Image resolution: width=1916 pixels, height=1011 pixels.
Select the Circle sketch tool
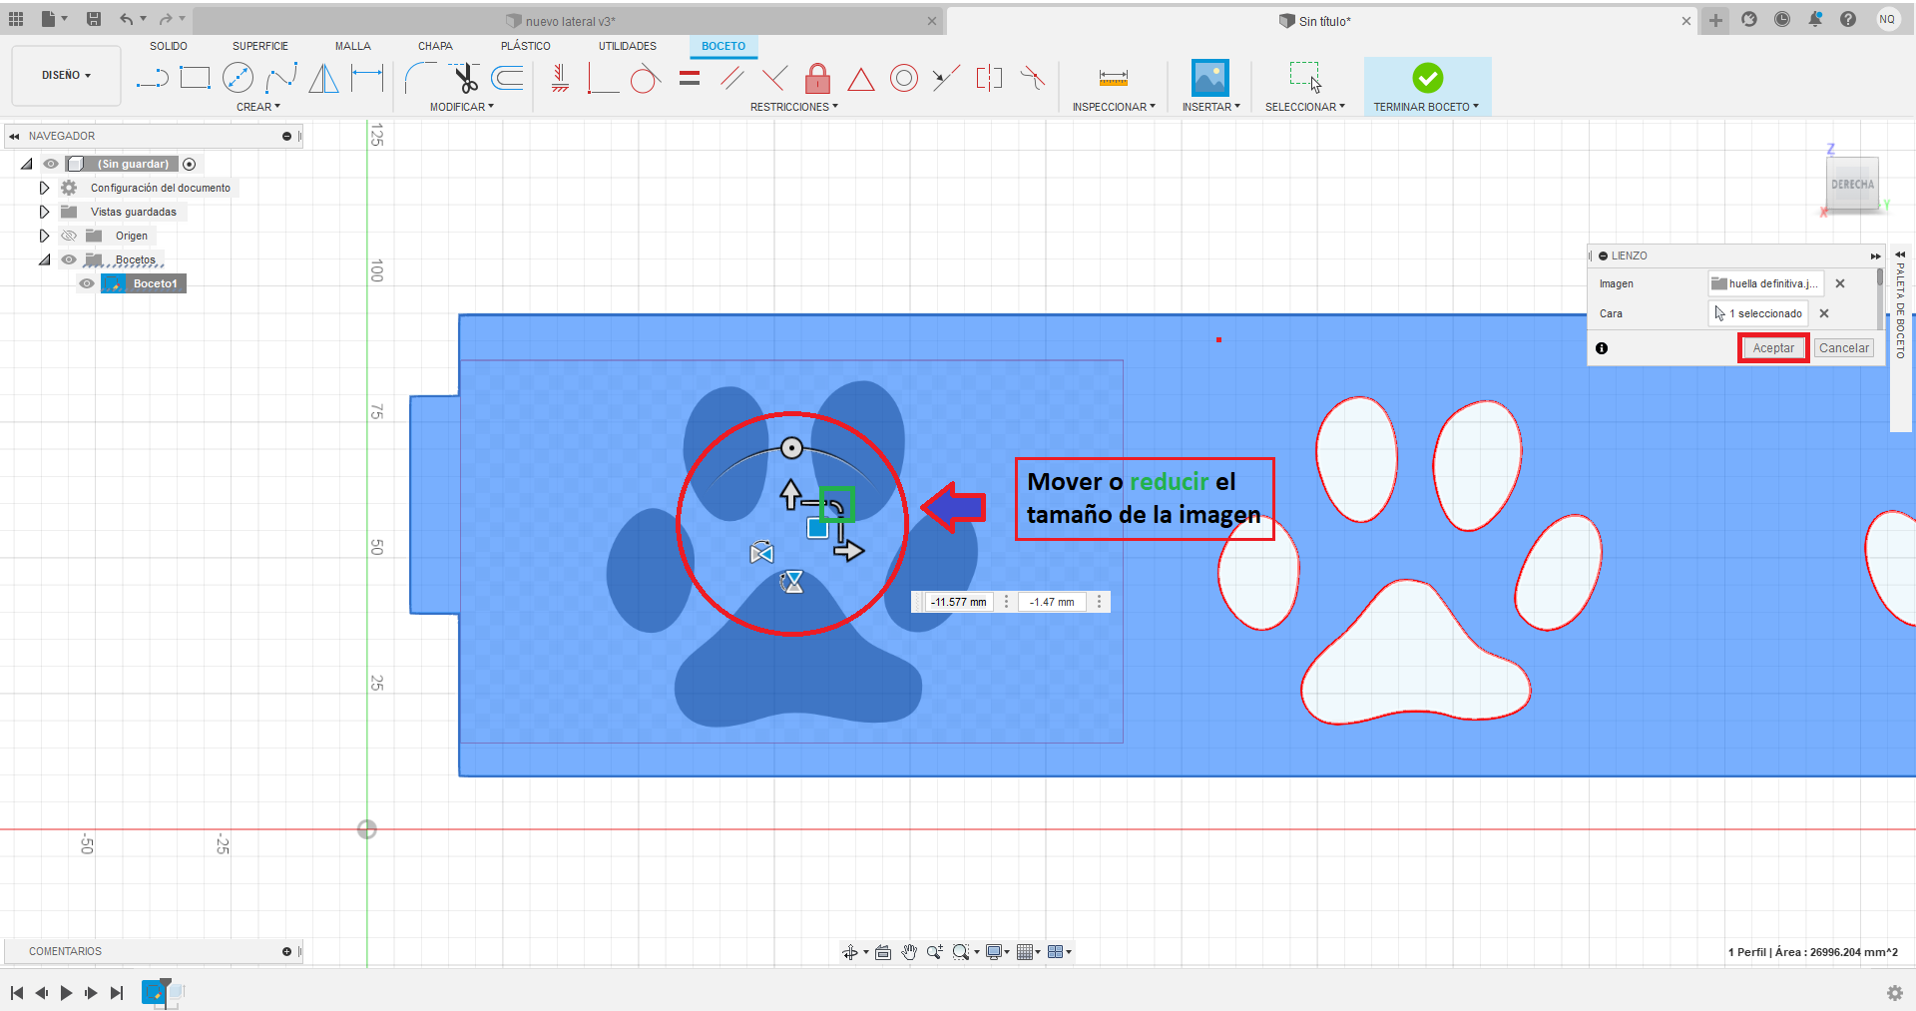[x=238, y=78]
